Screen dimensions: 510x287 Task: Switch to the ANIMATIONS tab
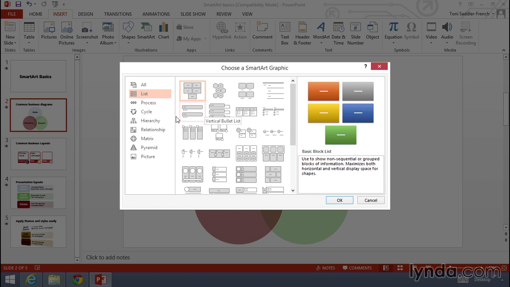click(x=156, y=14)
